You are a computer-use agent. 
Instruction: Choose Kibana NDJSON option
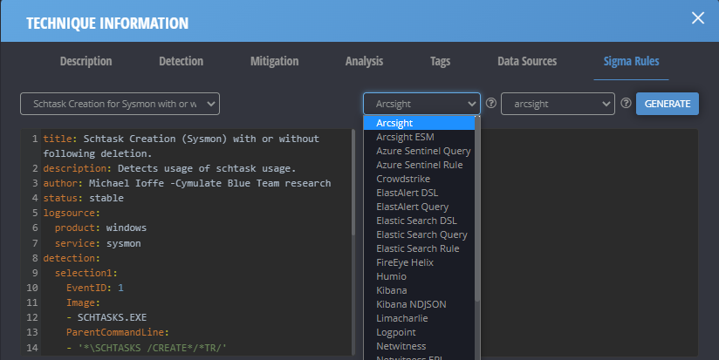[419, 304]
